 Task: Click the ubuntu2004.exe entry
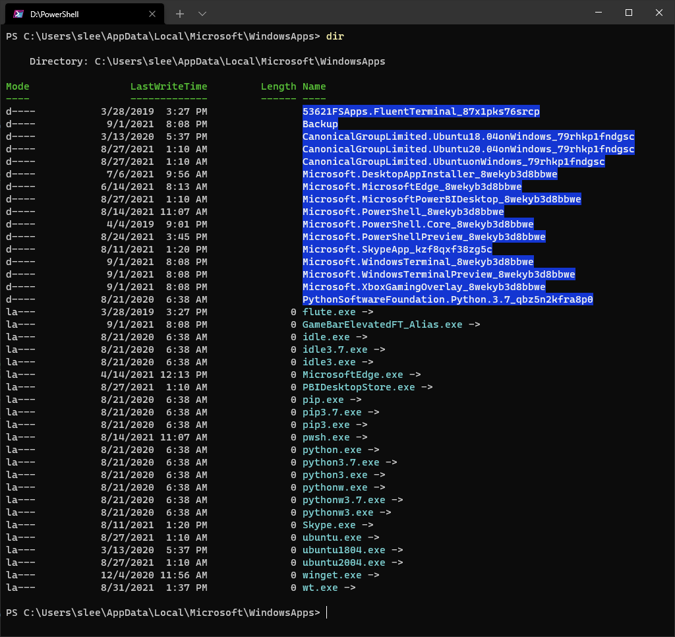344,562
